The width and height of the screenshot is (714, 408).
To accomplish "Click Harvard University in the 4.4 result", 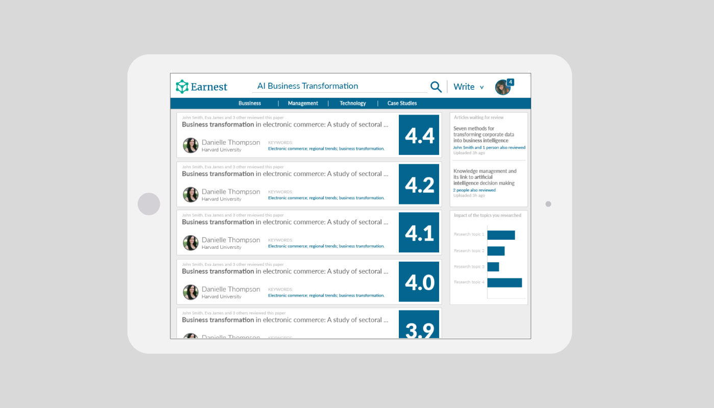I will click(x=221, y=150).
